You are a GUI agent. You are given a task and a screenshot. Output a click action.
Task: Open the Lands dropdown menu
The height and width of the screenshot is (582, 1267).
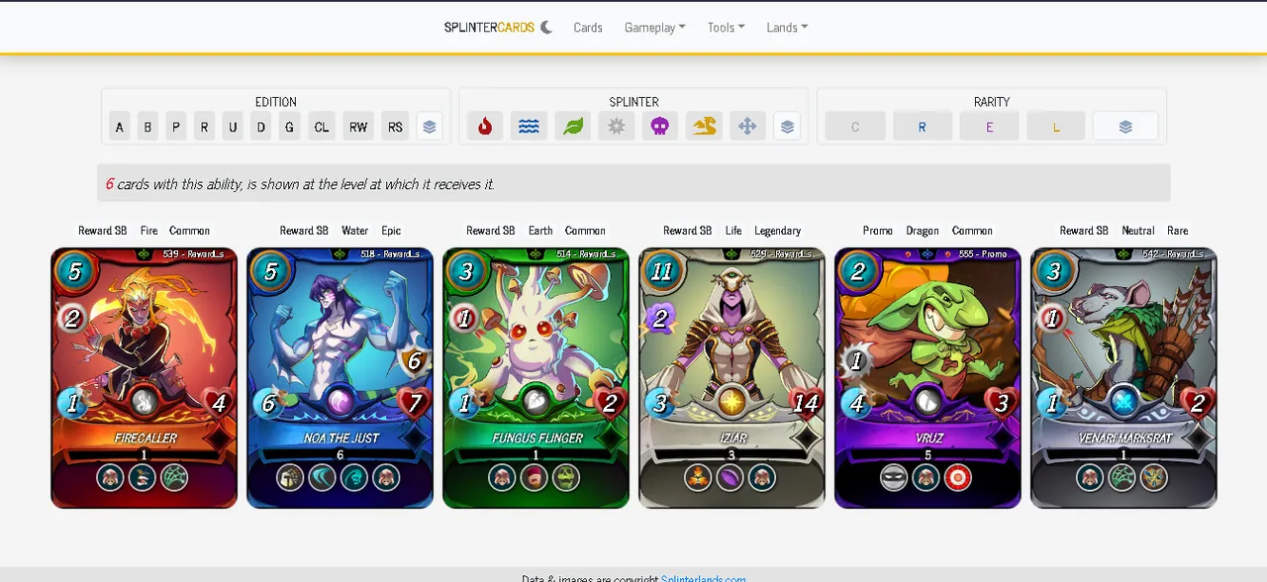787,28
